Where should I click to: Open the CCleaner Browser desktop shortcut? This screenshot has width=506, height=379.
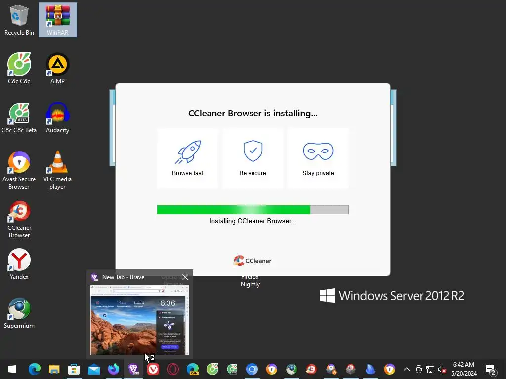(x=19, y=220)
